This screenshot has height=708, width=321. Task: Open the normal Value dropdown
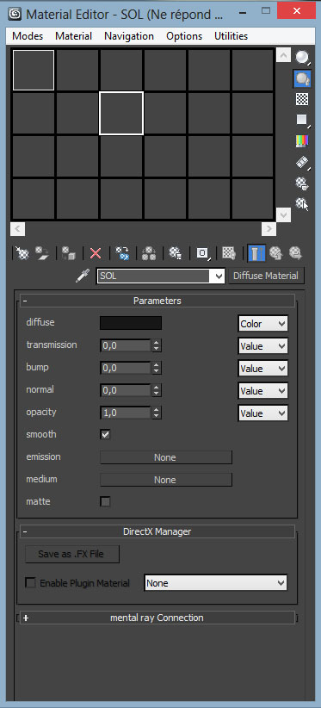coord(262,390)
